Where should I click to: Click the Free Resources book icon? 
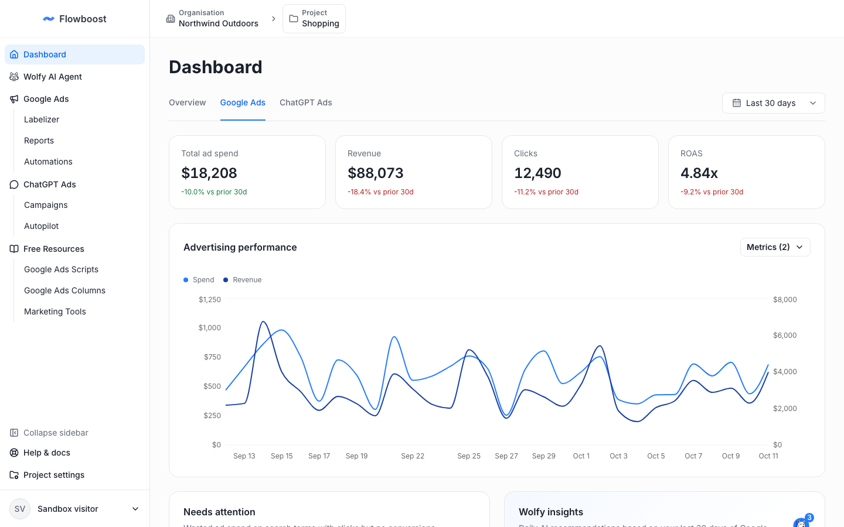click(x=14, y=249)
